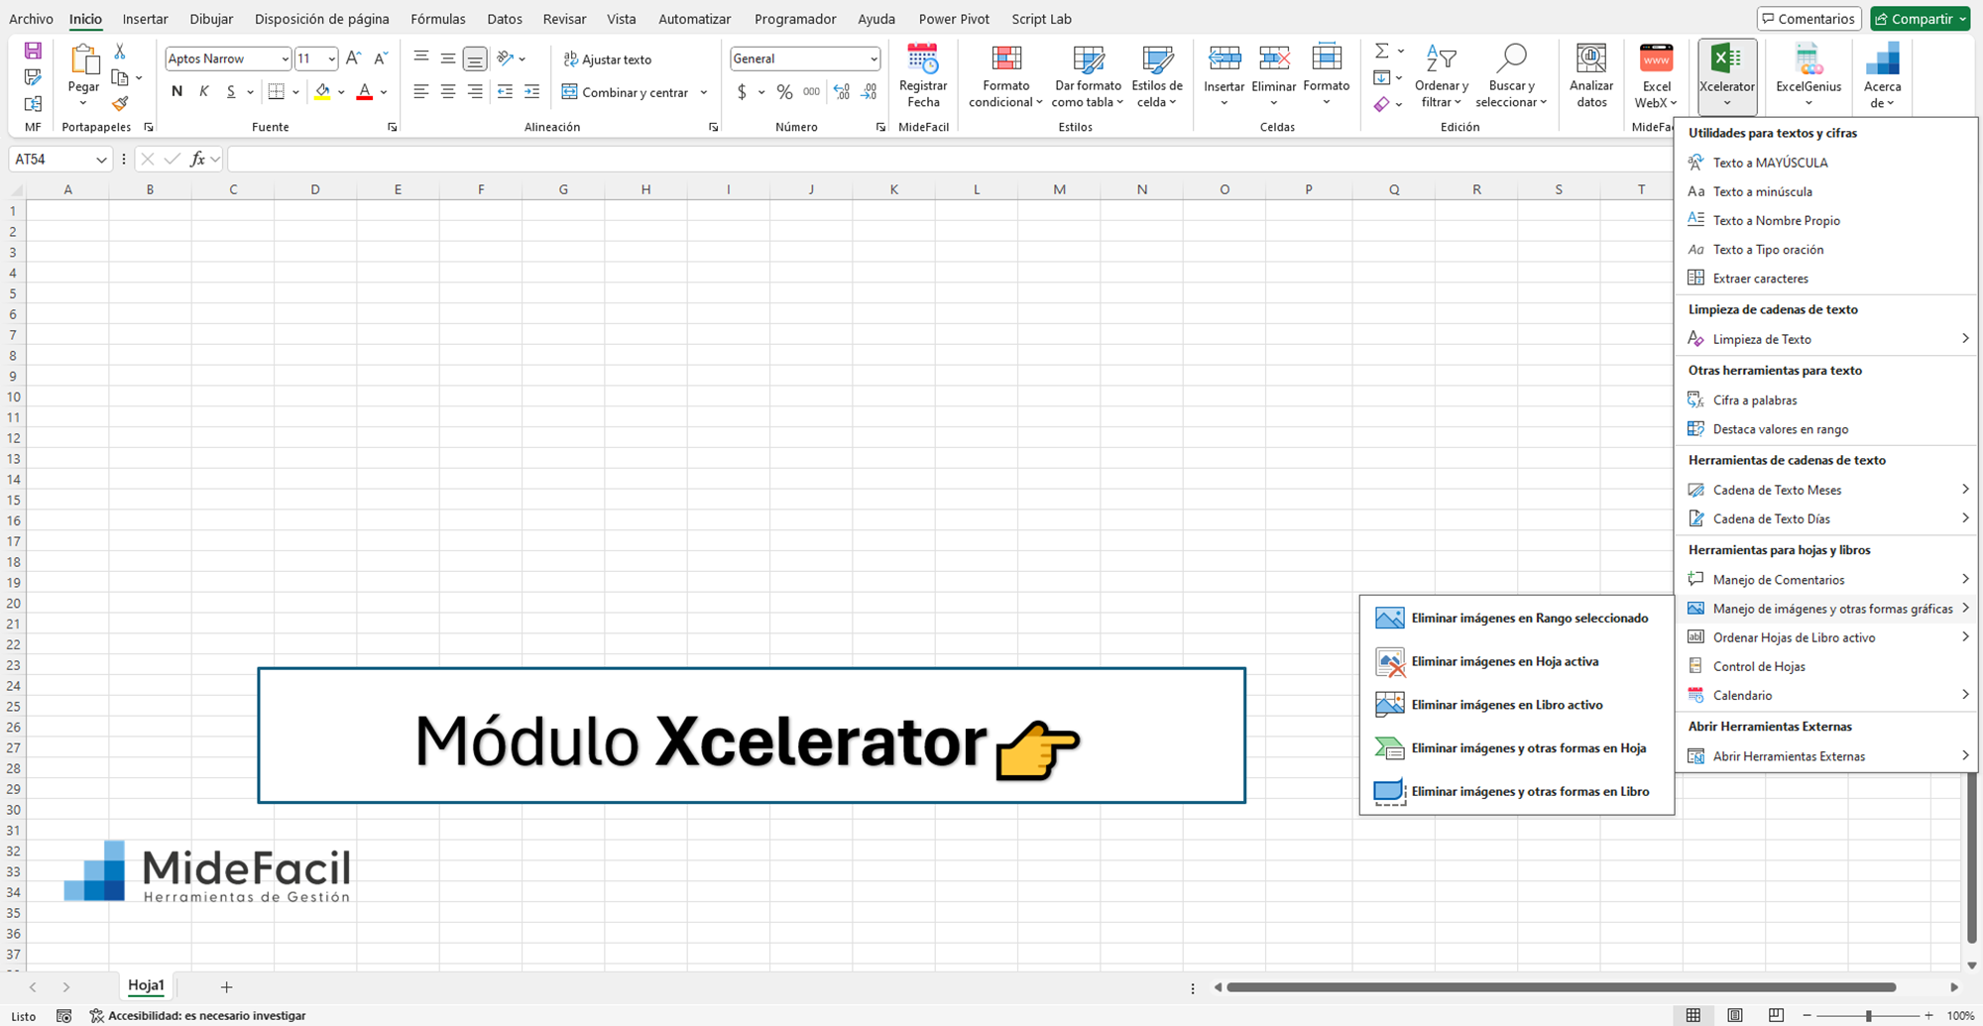Open Dar formato como tabla
Image resolution: width=1983 pixels, height=1026 pixels.
click(x=1088, y=75)
